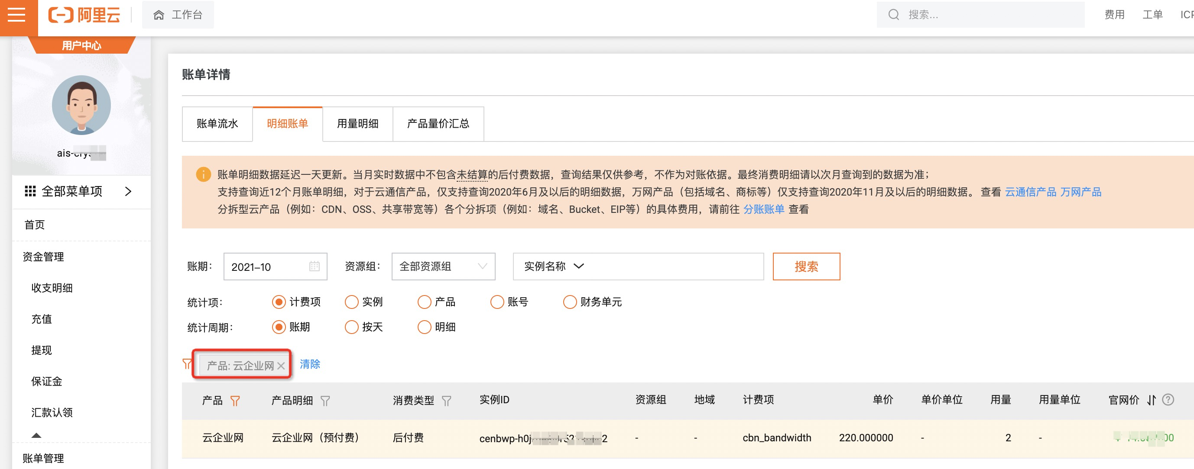Image resolution: width=1194 pixels, height=469 pixels.
Task: Click the filter icon next to 产品明细 column
Action: pyautogui.click(x=325, y=401)
